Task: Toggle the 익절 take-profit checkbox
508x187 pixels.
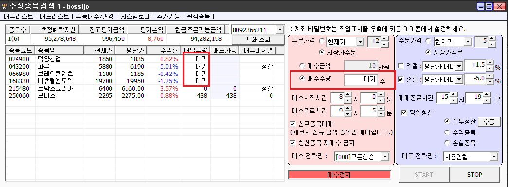Action: [x=401, y=66]
